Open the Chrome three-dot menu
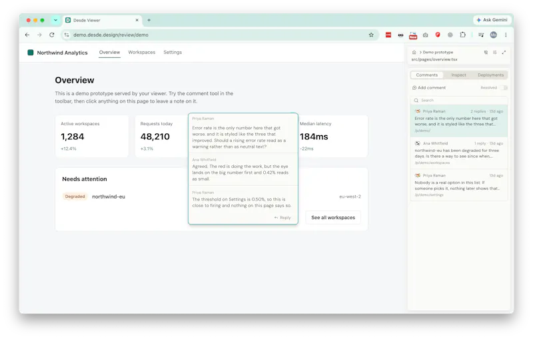 (506, 35)
